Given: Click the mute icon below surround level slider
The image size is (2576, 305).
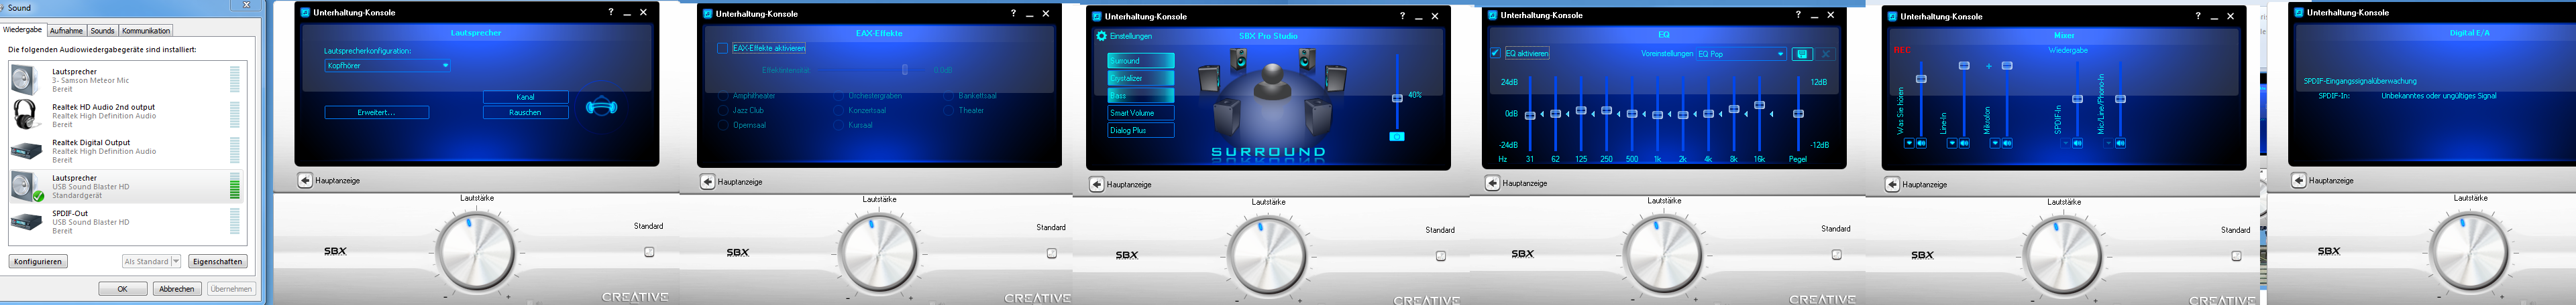Looking at the screenshot, I should pos(1397,136).
